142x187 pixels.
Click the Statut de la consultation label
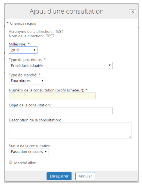click(30, 146)
